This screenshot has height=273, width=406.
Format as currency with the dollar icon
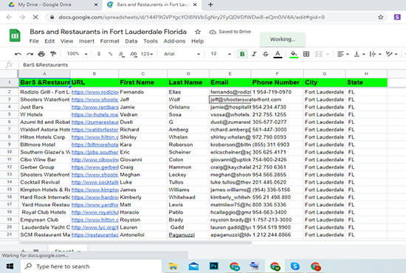tap(99, 54)
